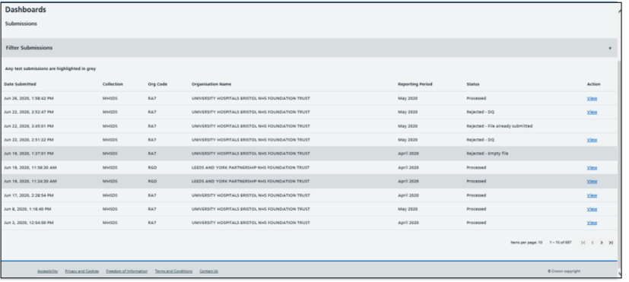Jump to the last page of submissions
This screenshot has height=282, width=629.
point(611,242)
